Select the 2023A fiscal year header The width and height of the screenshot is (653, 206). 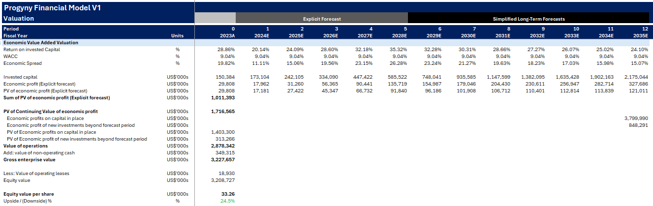[227, 36]
